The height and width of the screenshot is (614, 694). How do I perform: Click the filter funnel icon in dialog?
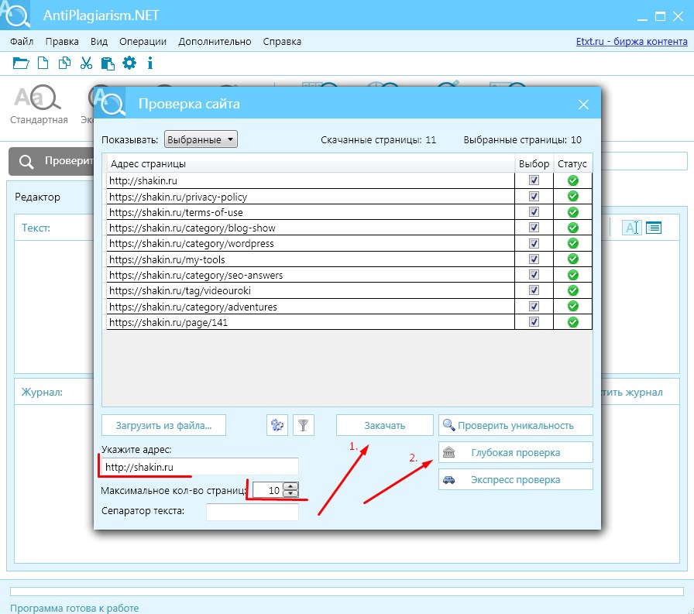pyautogui.click(x=304, y=425)
